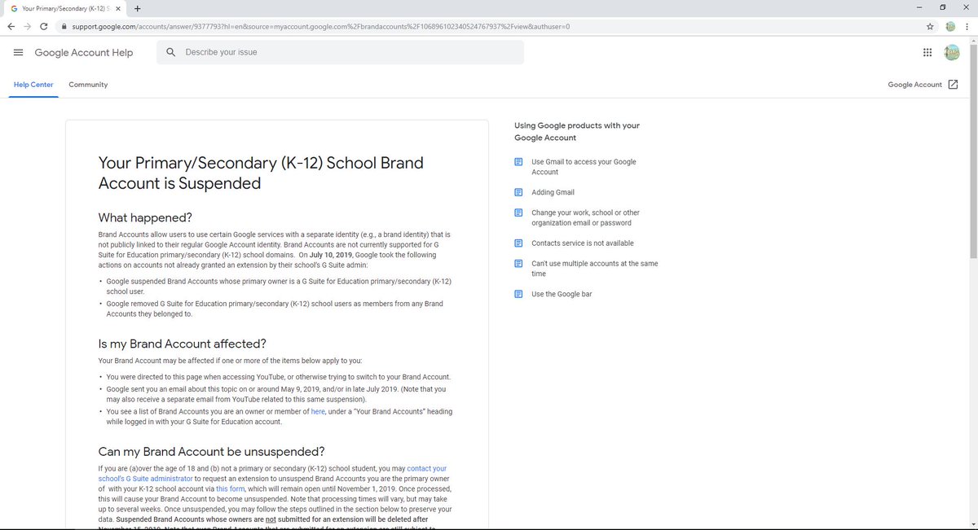
Task: Click Can my Brand Account be unsuspended? heading
Action: 211,452
